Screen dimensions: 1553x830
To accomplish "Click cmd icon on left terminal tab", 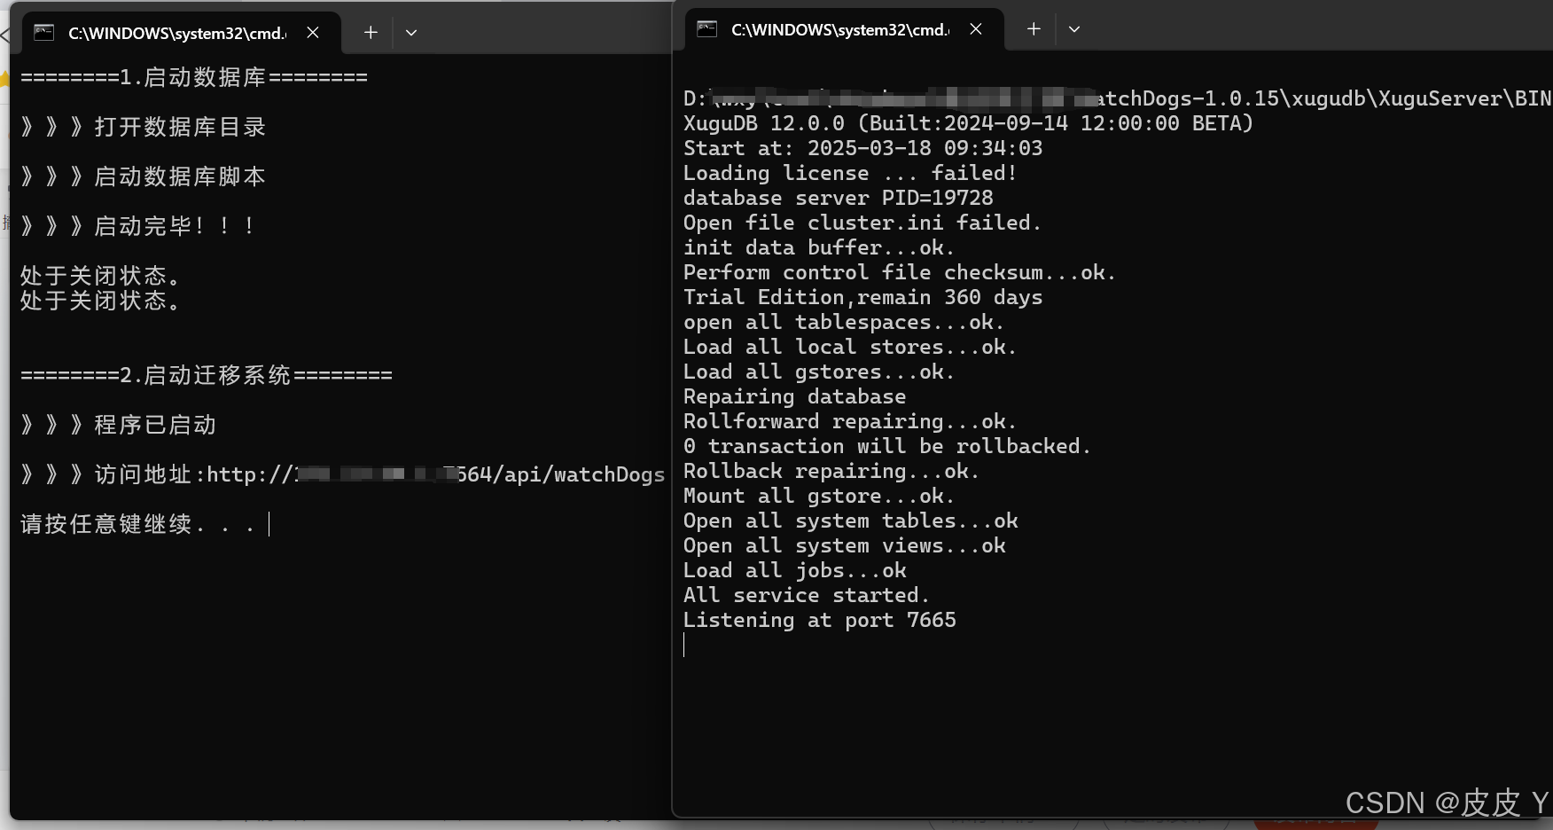I will point(43,33).
